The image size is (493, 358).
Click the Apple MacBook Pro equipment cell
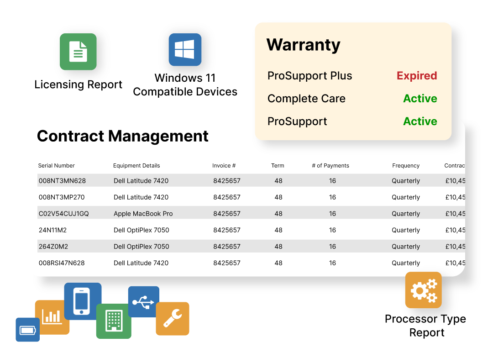click(143, 214)
